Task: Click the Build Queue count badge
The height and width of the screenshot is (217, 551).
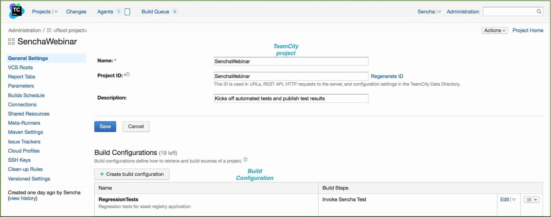Action: [x=175, y=12]
